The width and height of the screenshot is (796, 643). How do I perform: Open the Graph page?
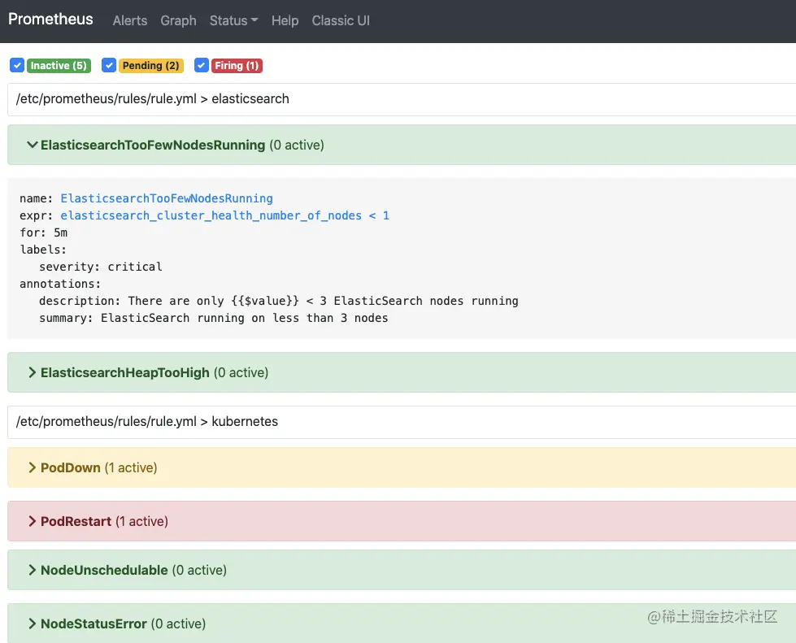click(178, 21)
